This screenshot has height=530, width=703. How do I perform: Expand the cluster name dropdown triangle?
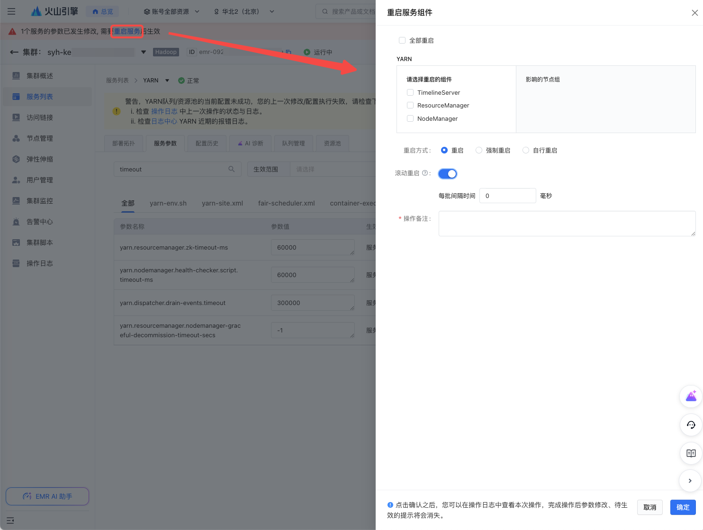(x=144, y=52)
